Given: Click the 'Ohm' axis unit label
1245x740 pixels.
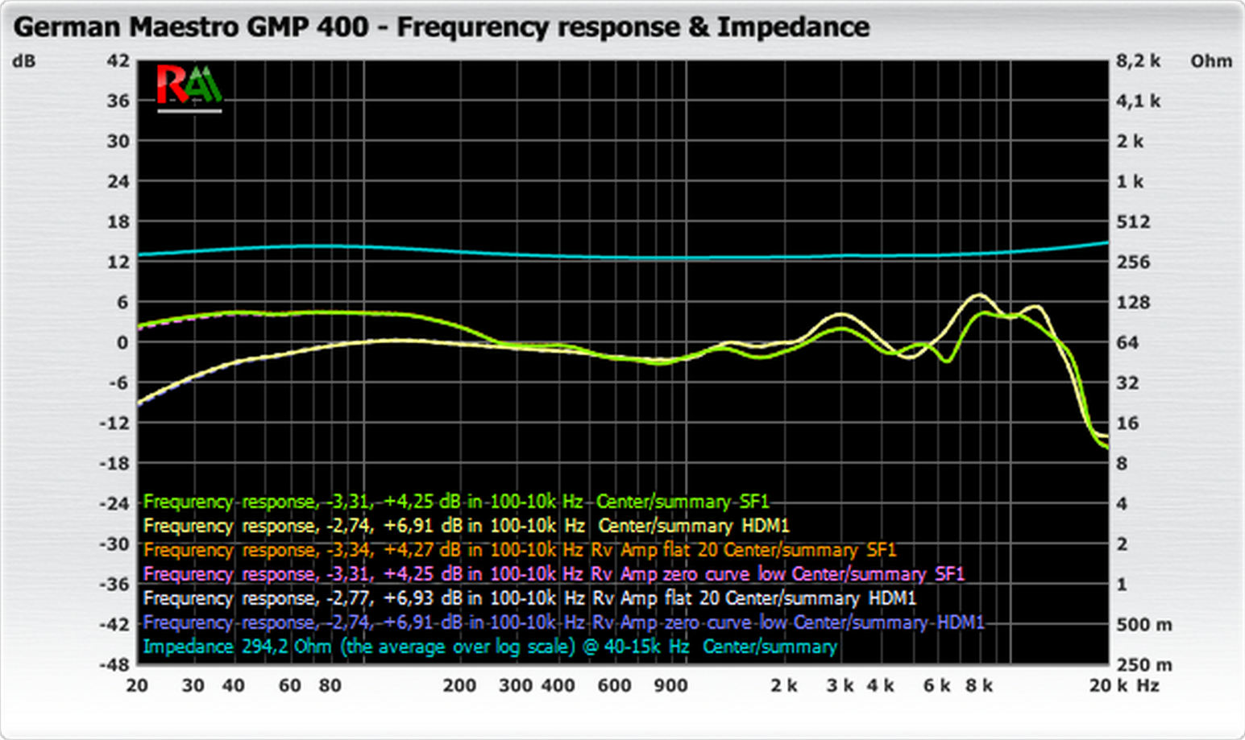Looking at the screenshot, I should (x=1210, y=61).
